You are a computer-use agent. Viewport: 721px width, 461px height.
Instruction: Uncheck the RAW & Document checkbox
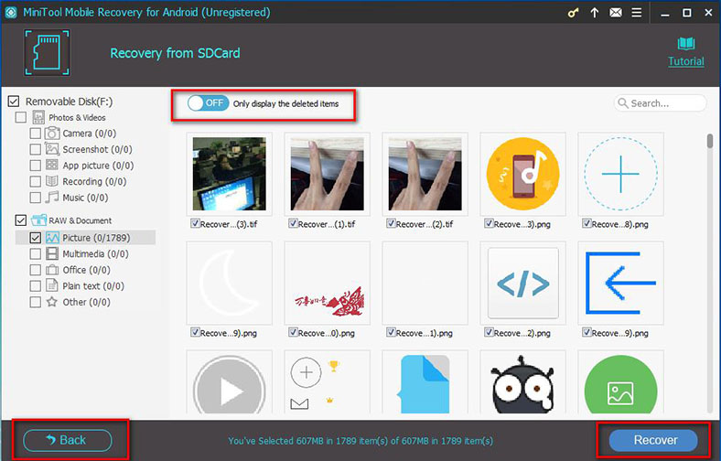21,220
